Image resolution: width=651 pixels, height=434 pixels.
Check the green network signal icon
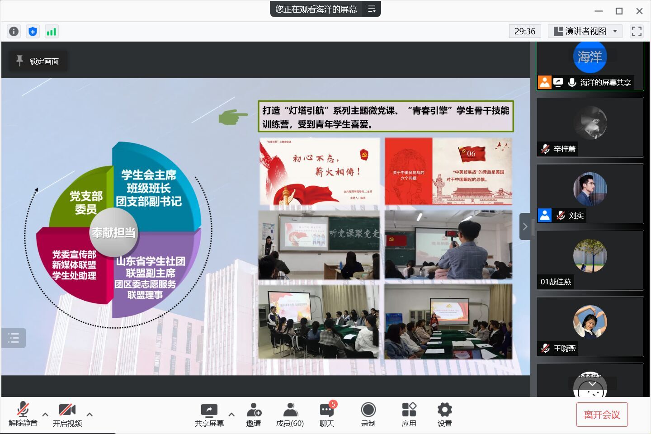tap(52, 31)
